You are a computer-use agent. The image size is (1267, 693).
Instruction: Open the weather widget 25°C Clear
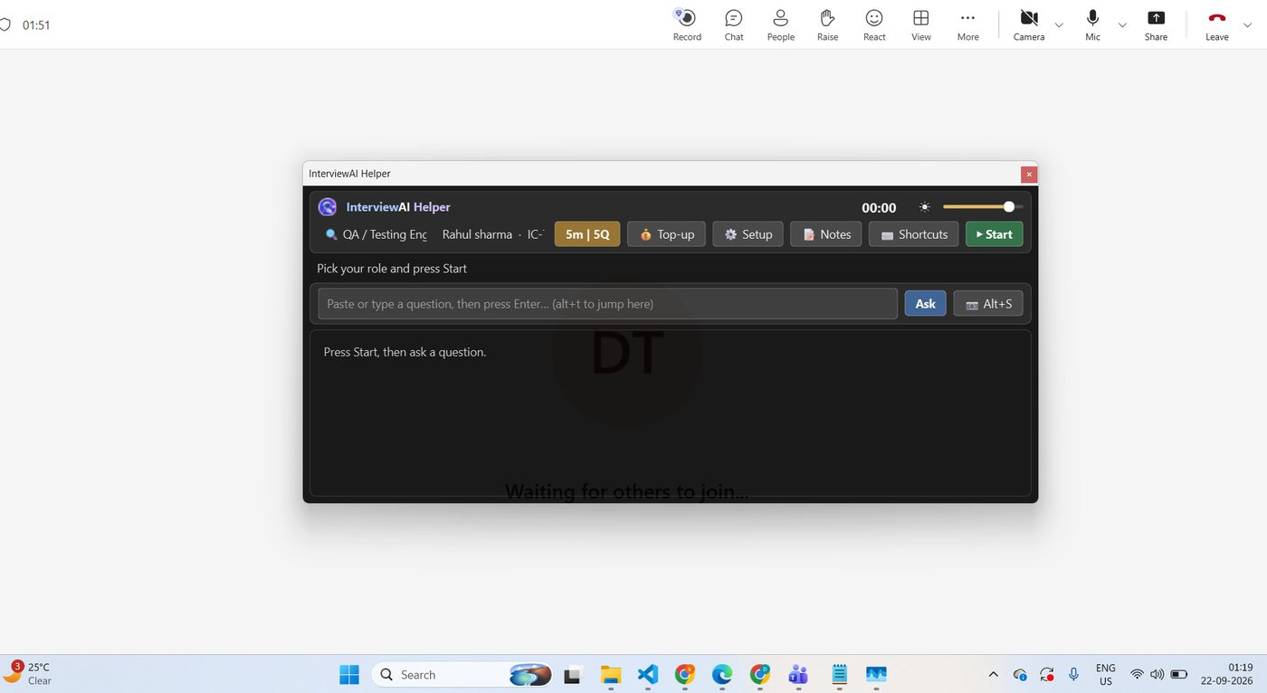(27, 674)
